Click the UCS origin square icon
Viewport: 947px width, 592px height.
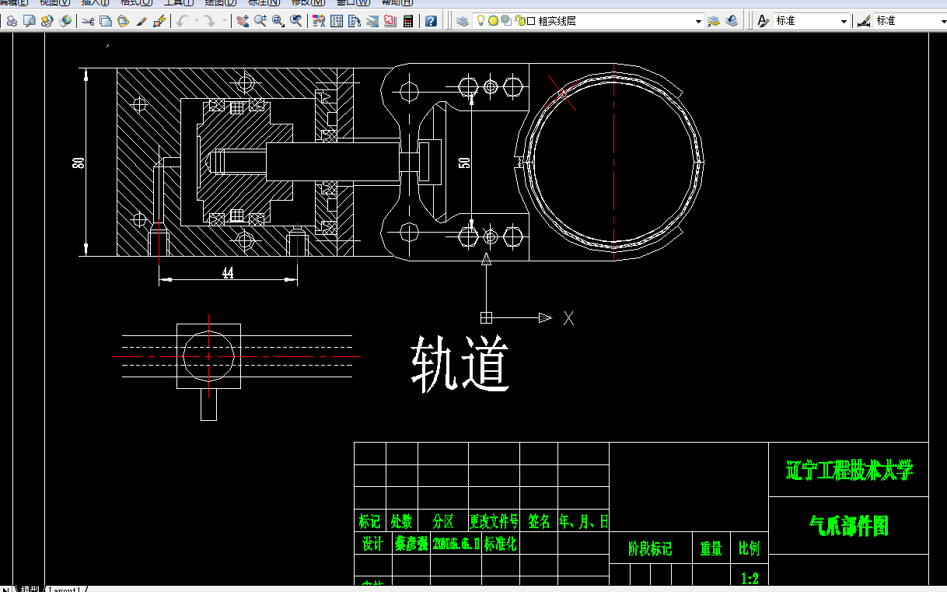pyautogui.click(x=487, y=317)
